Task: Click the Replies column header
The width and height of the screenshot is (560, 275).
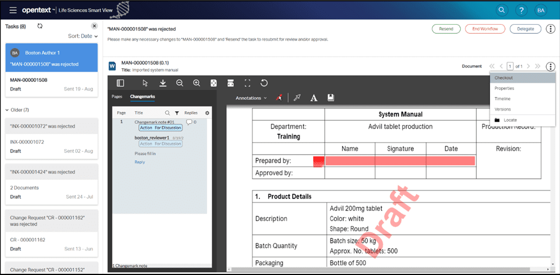Action: pyautogui.click(x=191, y=113)
